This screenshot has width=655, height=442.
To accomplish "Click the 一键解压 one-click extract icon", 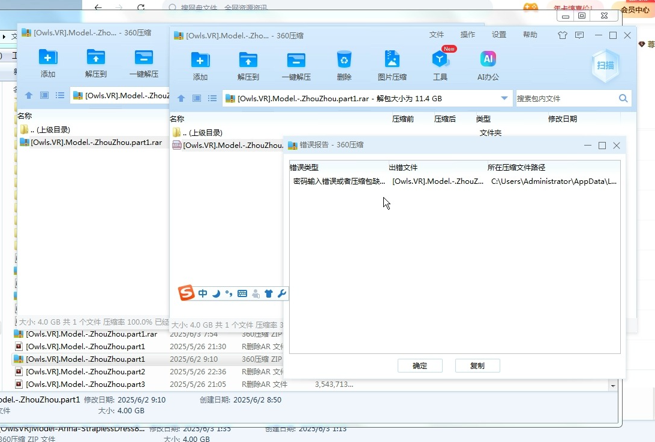I will (296, 60).
